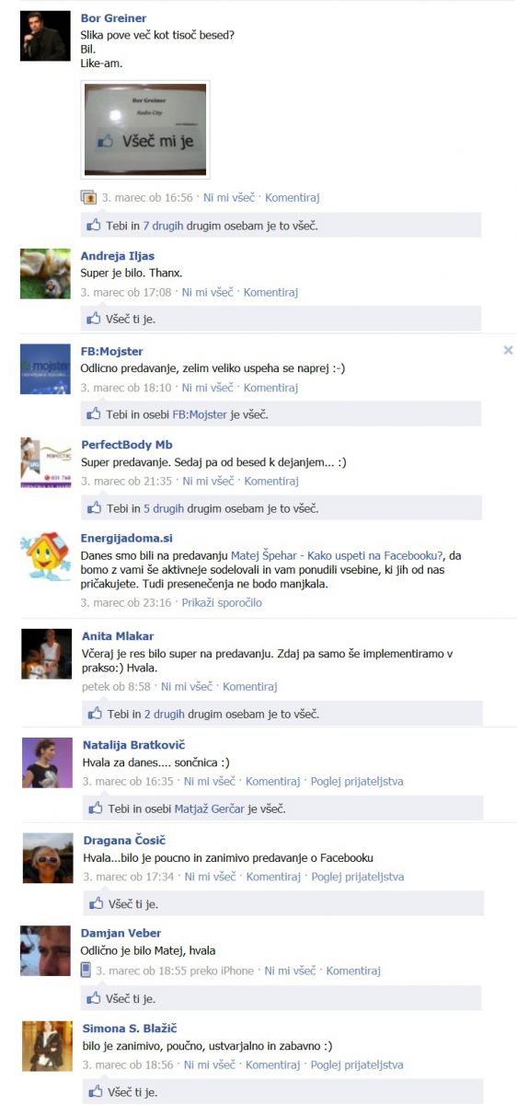Screen dimensions: 517x1105
Task: Open the 'Matej Špehar - Kako uspeti na Facebooku?' link
Action: pyautogui.click(x=336, y=555)
